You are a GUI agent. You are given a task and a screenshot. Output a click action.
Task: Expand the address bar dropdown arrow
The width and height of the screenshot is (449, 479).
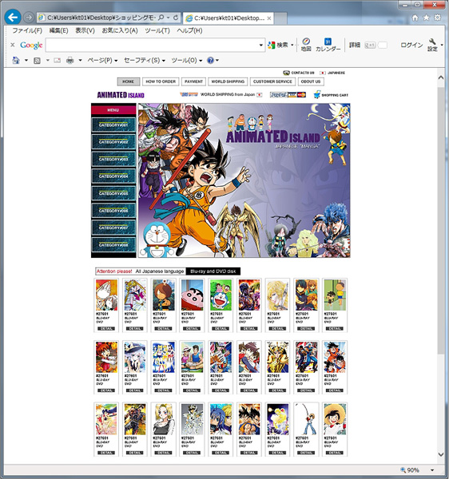coord(168,18)
